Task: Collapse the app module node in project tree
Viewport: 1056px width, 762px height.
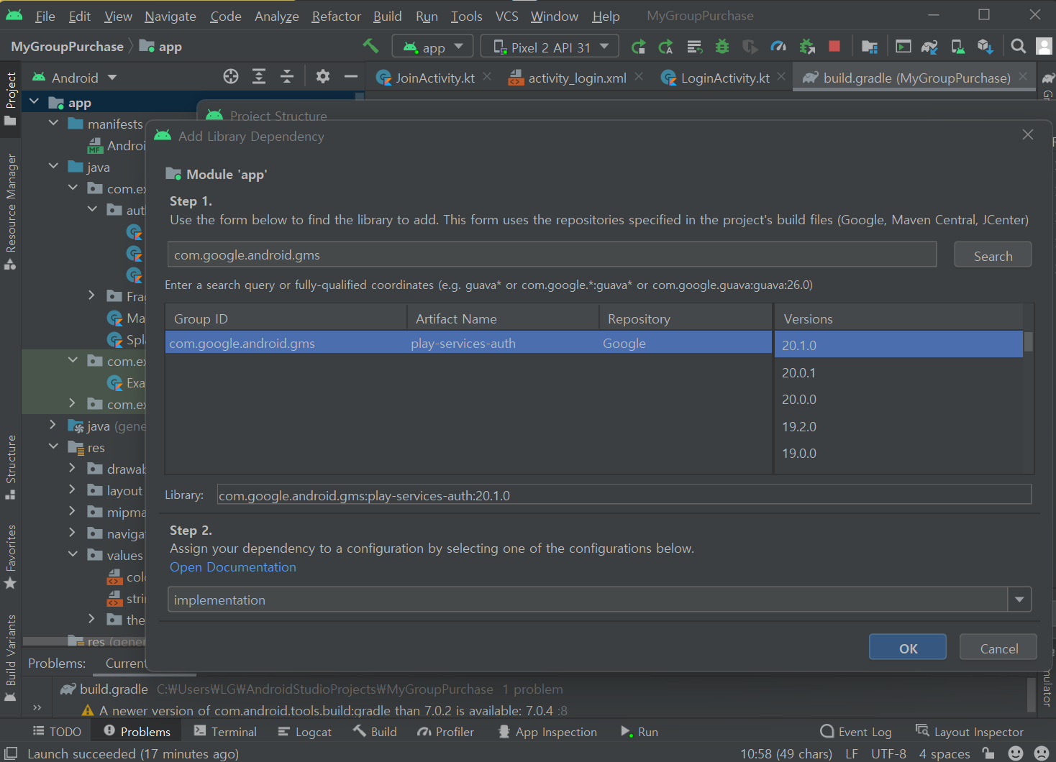Action: (x=34, y=102)
